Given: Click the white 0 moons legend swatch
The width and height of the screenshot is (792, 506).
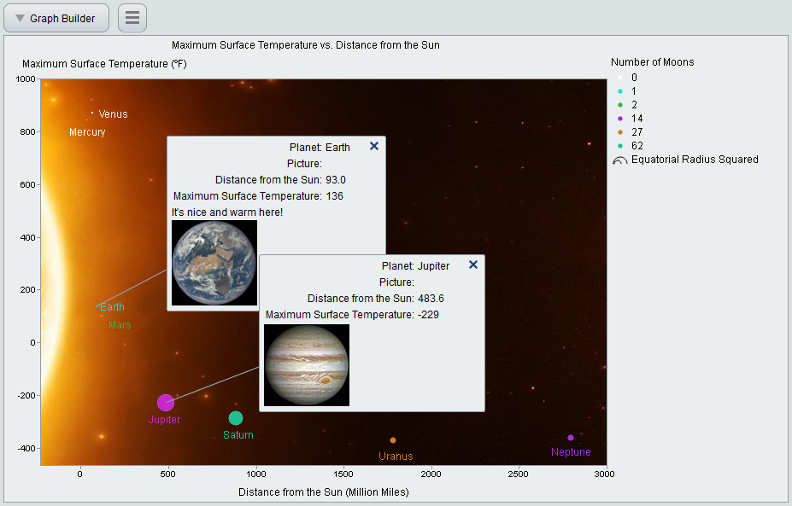Looking at the screenshot, I should click(620, 78).
